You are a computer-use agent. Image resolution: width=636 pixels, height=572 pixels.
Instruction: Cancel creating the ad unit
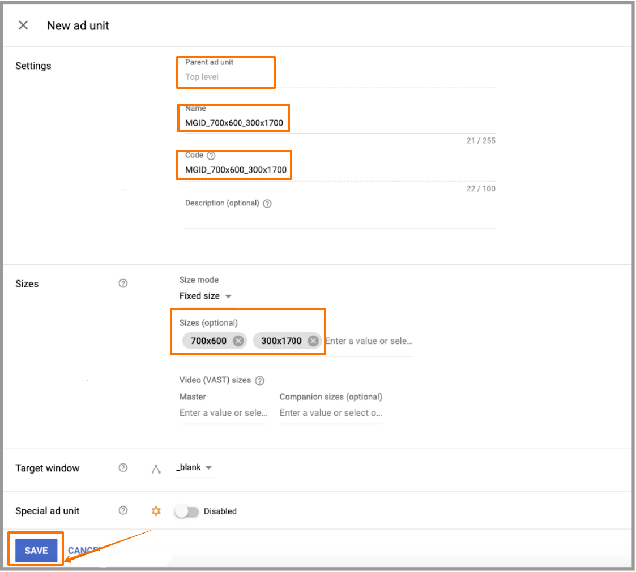(x=83, y=551)
